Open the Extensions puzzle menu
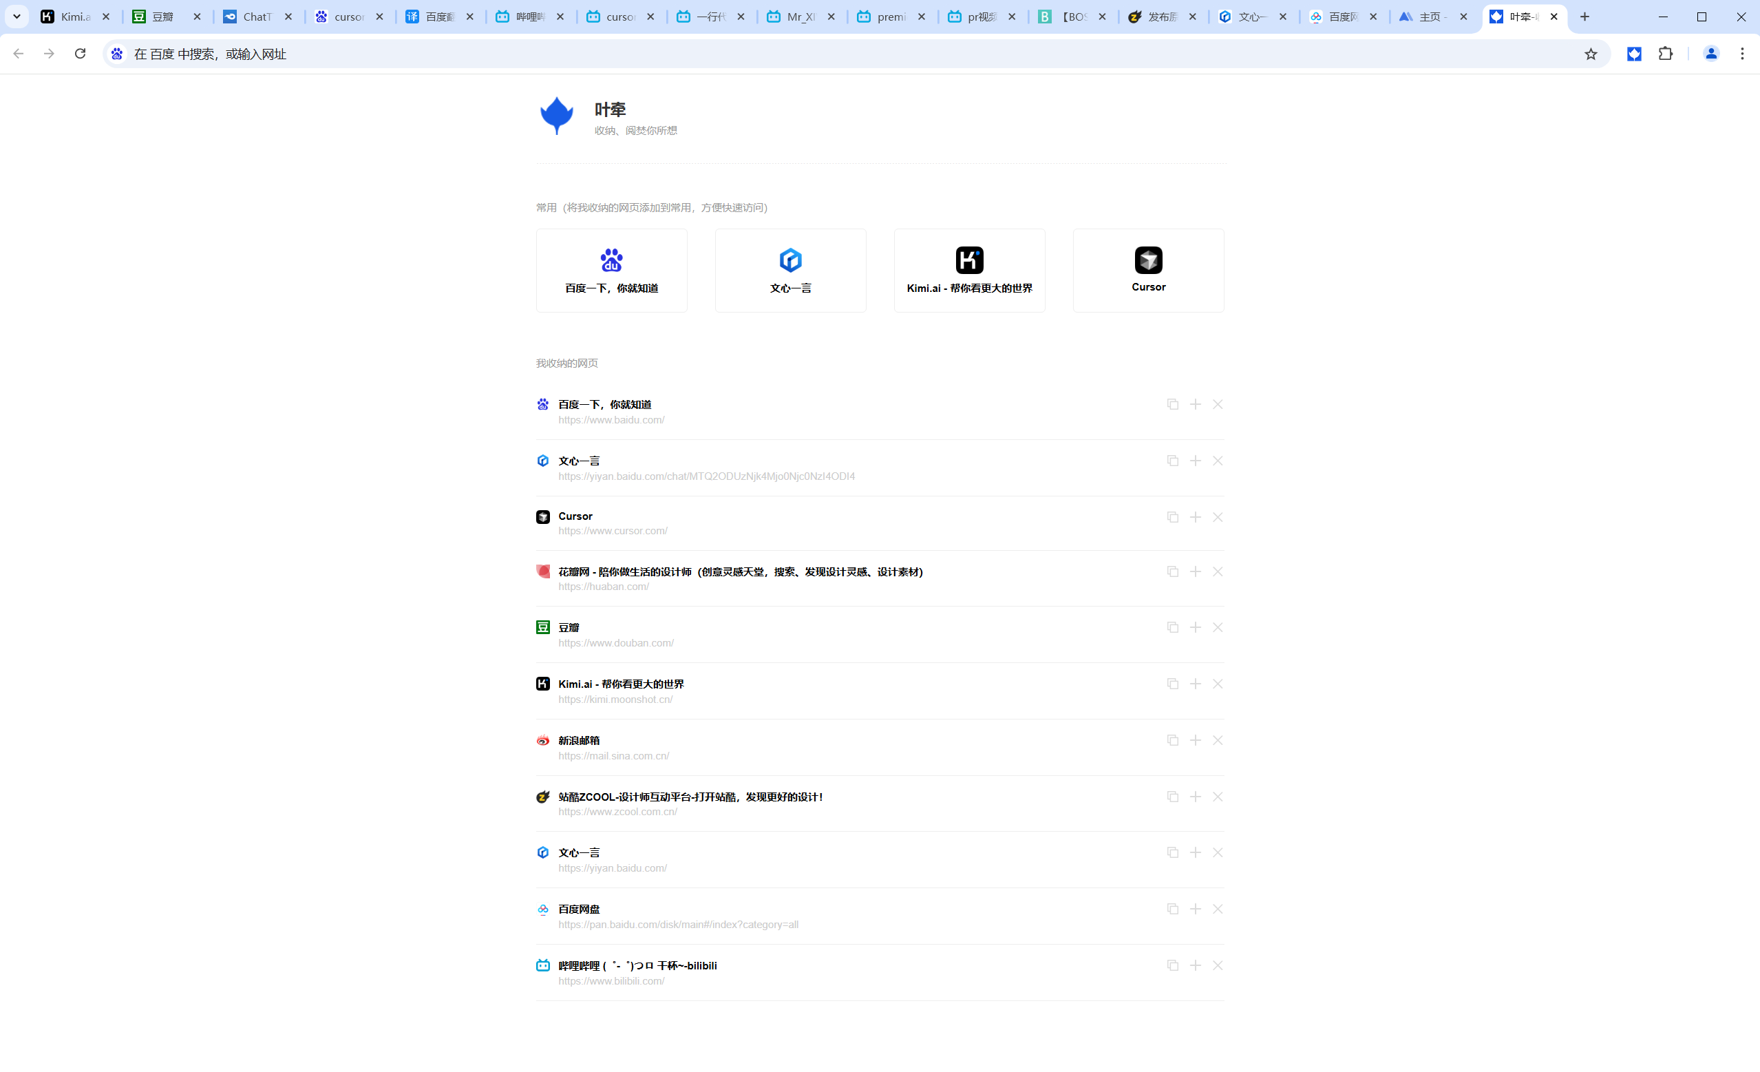Image resolution: width=1760 pixels, height=1072 pixels. pos(1665,54)
